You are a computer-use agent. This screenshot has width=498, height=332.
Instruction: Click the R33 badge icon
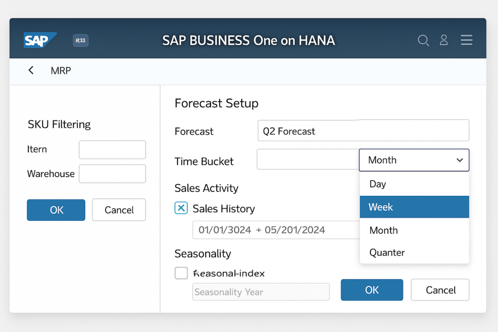pos(81,40)
